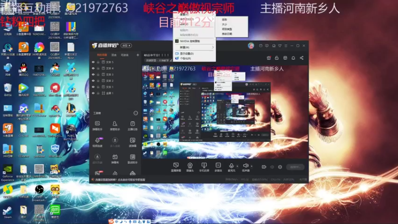Image resolution: width=398 pixels, height=224 pixels.
Task: Select 个性化(R) in context menu
Action: tap(195, 58)
